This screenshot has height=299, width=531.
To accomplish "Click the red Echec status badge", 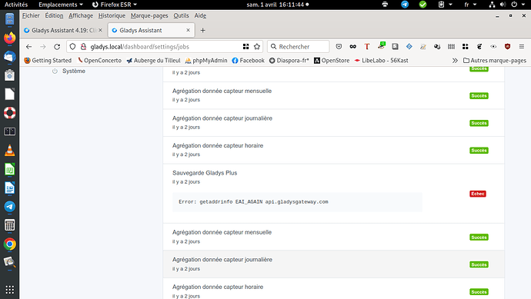I will click(477, 194).
